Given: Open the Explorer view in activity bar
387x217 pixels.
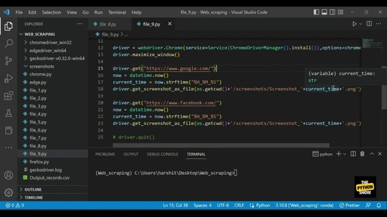Looking at the screenshot, I should (8, 26).
